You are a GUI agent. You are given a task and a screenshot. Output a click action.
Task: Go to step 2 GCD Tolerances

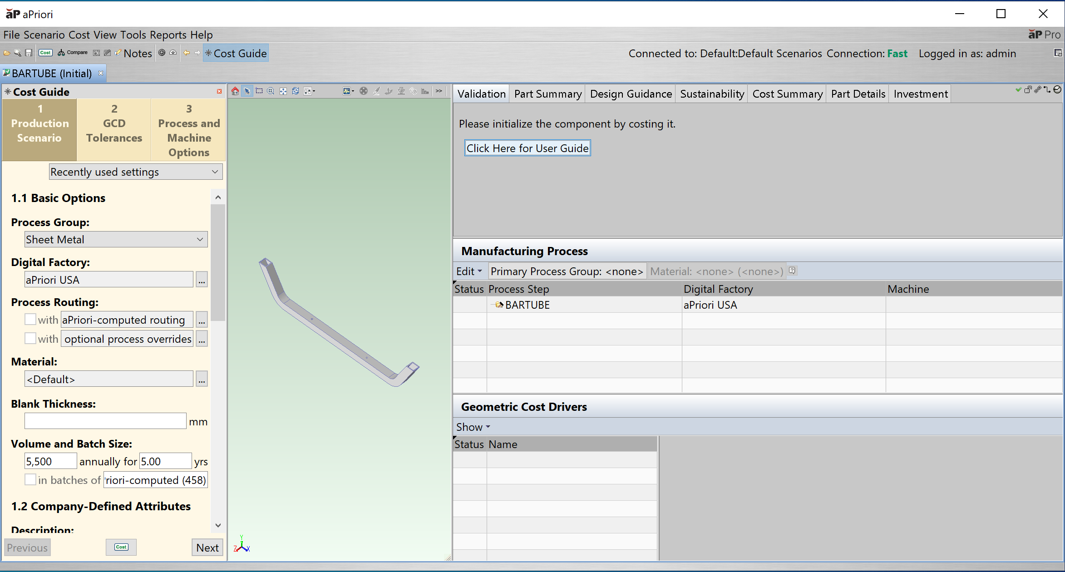(x=114, y=130)
